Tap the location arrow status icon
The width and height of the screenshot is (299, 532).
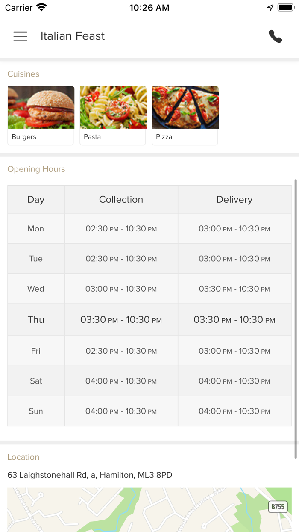tap(270, 8)
